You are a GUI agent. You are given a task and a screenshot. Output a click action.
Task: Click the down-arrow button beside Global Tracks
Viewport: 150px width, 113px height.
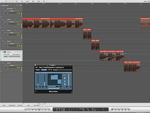[x=17, y=5]
